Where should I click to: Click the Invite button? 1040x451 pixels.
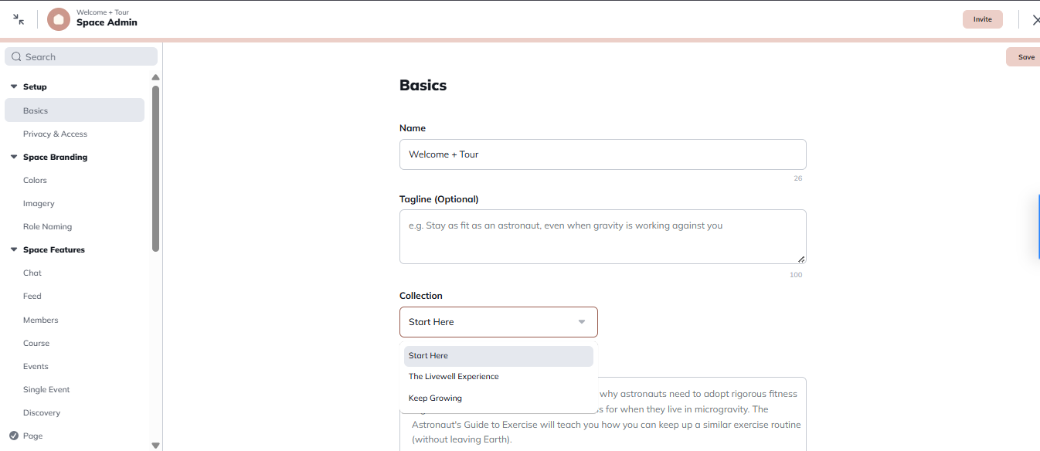pyautogui.click(x=982, y=19)
